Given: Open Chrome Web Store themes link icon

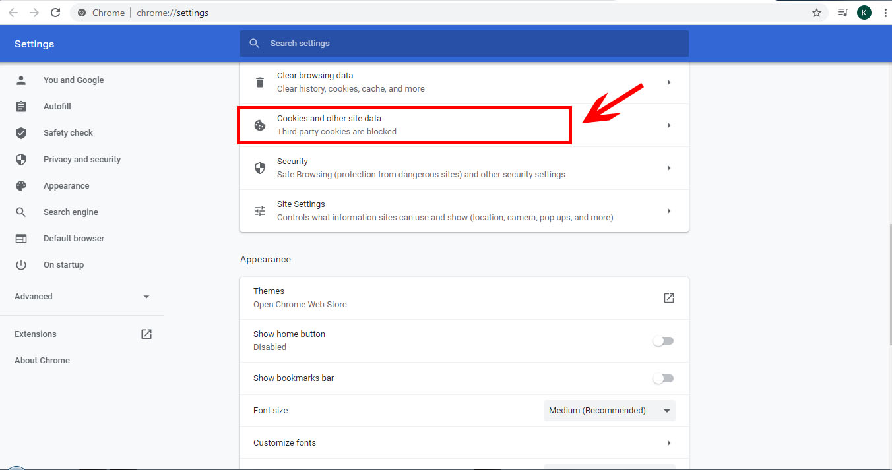Looking at the screenshot, I should [668, 298].
